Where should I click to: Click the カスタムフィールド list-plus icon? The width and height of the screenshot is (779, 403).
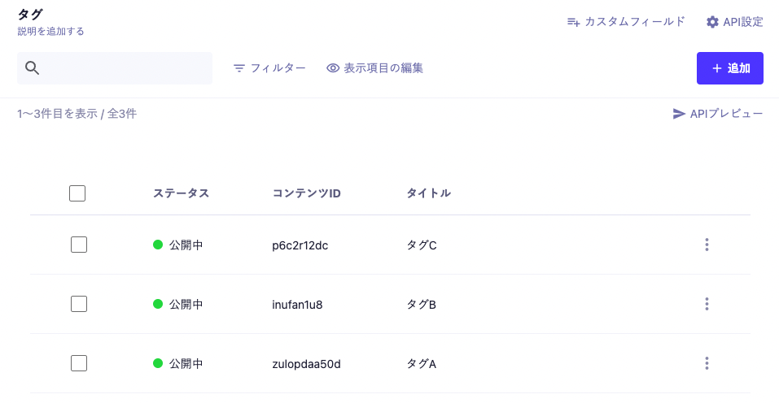click(574, 22)
